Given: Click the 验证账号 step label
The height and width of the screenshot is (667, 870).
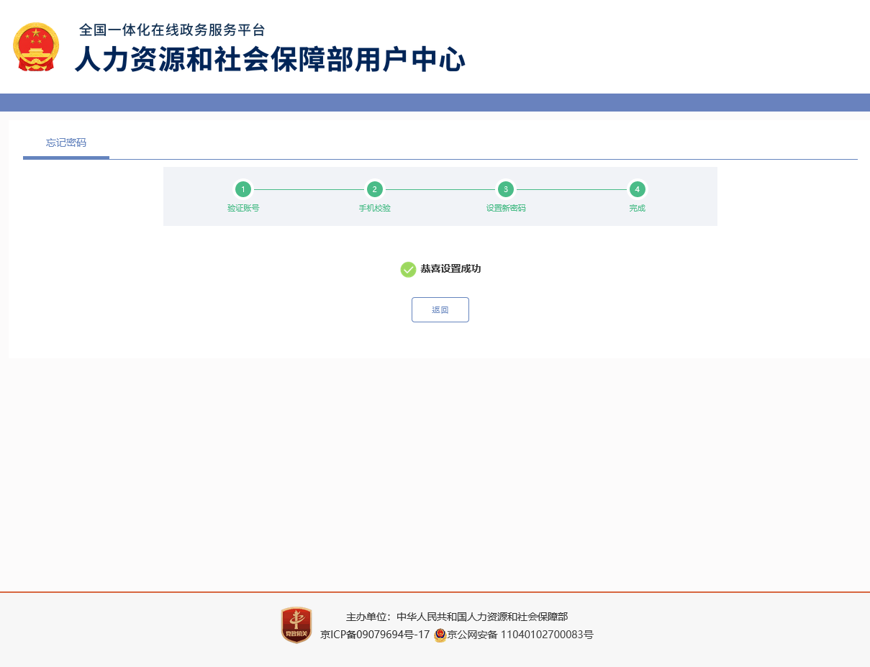Looking at the screenshot, I should coord(243,208).
